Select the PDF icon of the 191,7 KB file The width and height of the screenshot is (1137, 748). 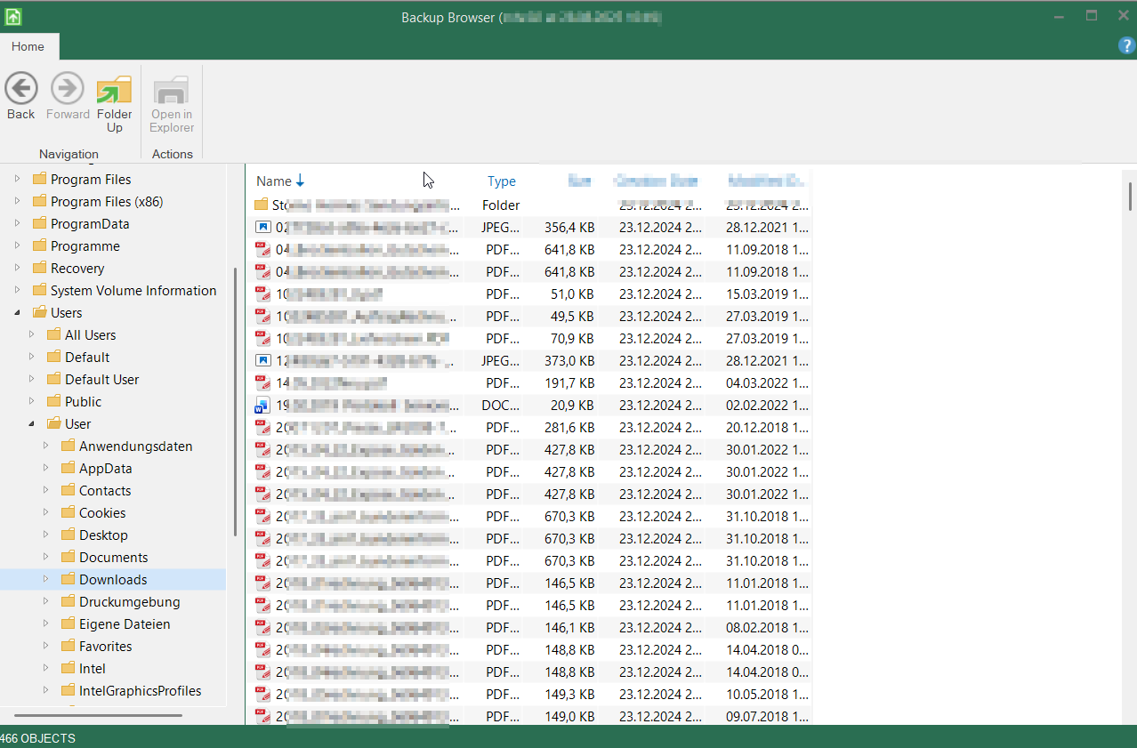coord(262,382)
